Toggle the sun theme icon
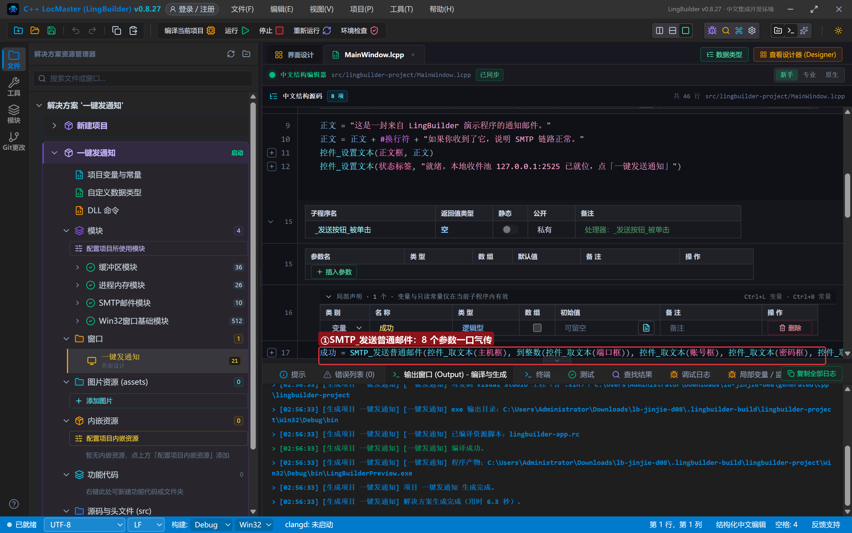 point(838,31)
